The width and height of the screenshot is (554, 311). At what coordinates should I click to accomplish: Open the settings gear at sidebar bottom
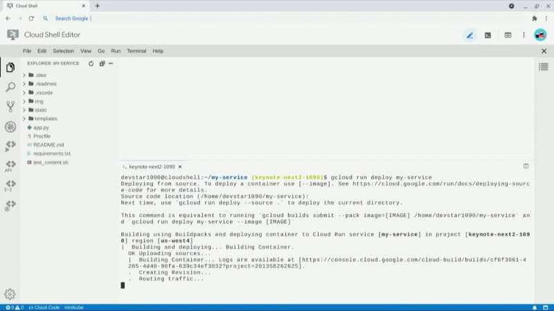10,294
